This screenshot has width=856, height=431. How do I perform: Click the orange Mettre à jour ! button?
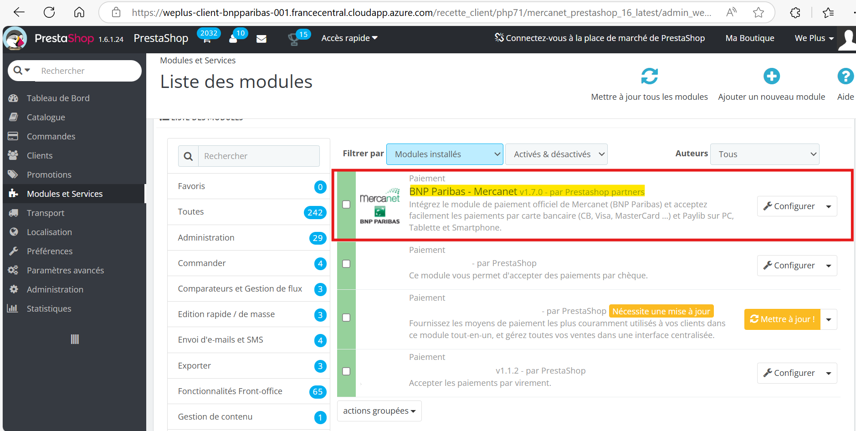(782, 319)
